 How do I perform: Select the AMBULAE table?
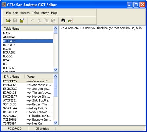pyautogui.click(x=28, y=37)
